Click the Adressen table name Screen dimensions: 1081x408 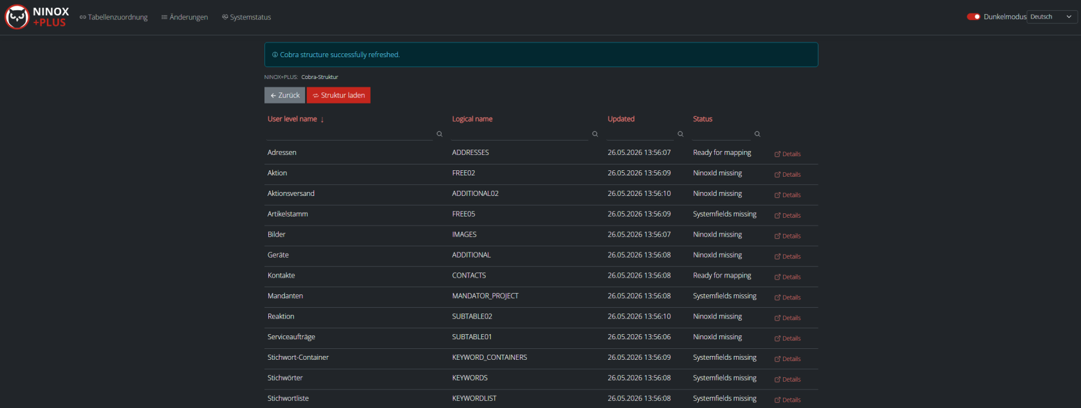tap(282, 153)
